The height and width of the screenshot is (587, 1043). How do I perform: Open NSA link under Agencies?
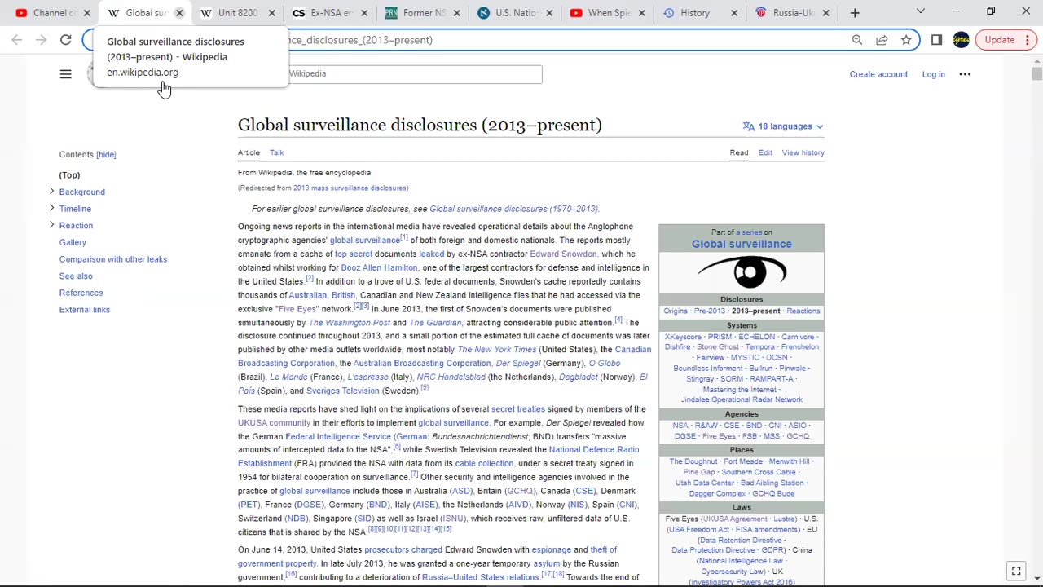(680, 426)
